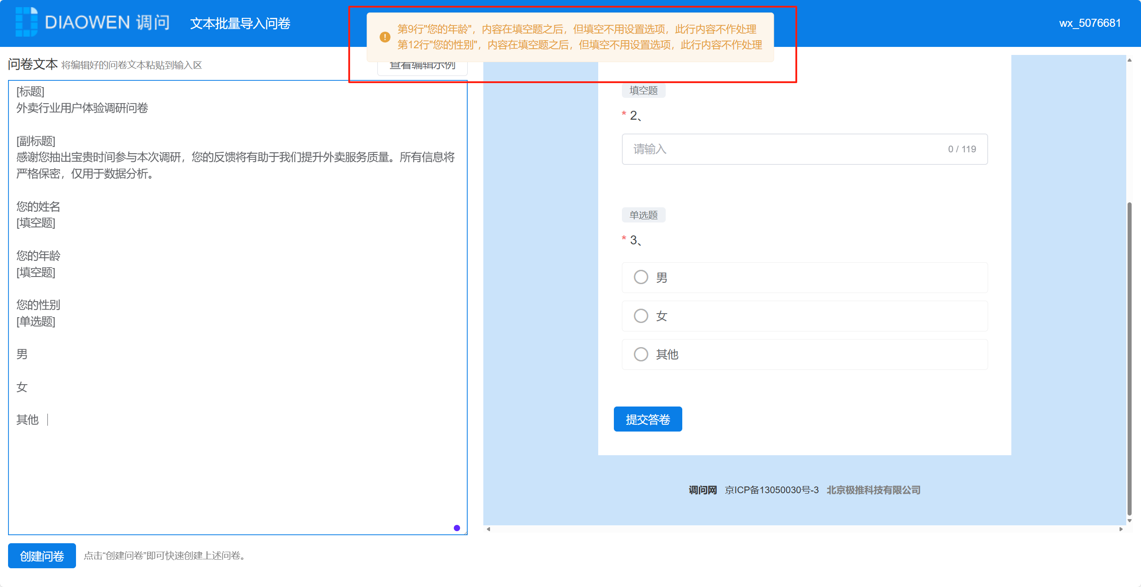Click the 提交答卷 button

(647, 419)
